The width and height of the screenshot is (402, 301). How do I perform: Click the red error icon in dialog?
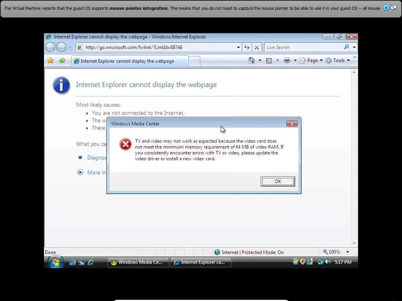click(x=126, y=144)
